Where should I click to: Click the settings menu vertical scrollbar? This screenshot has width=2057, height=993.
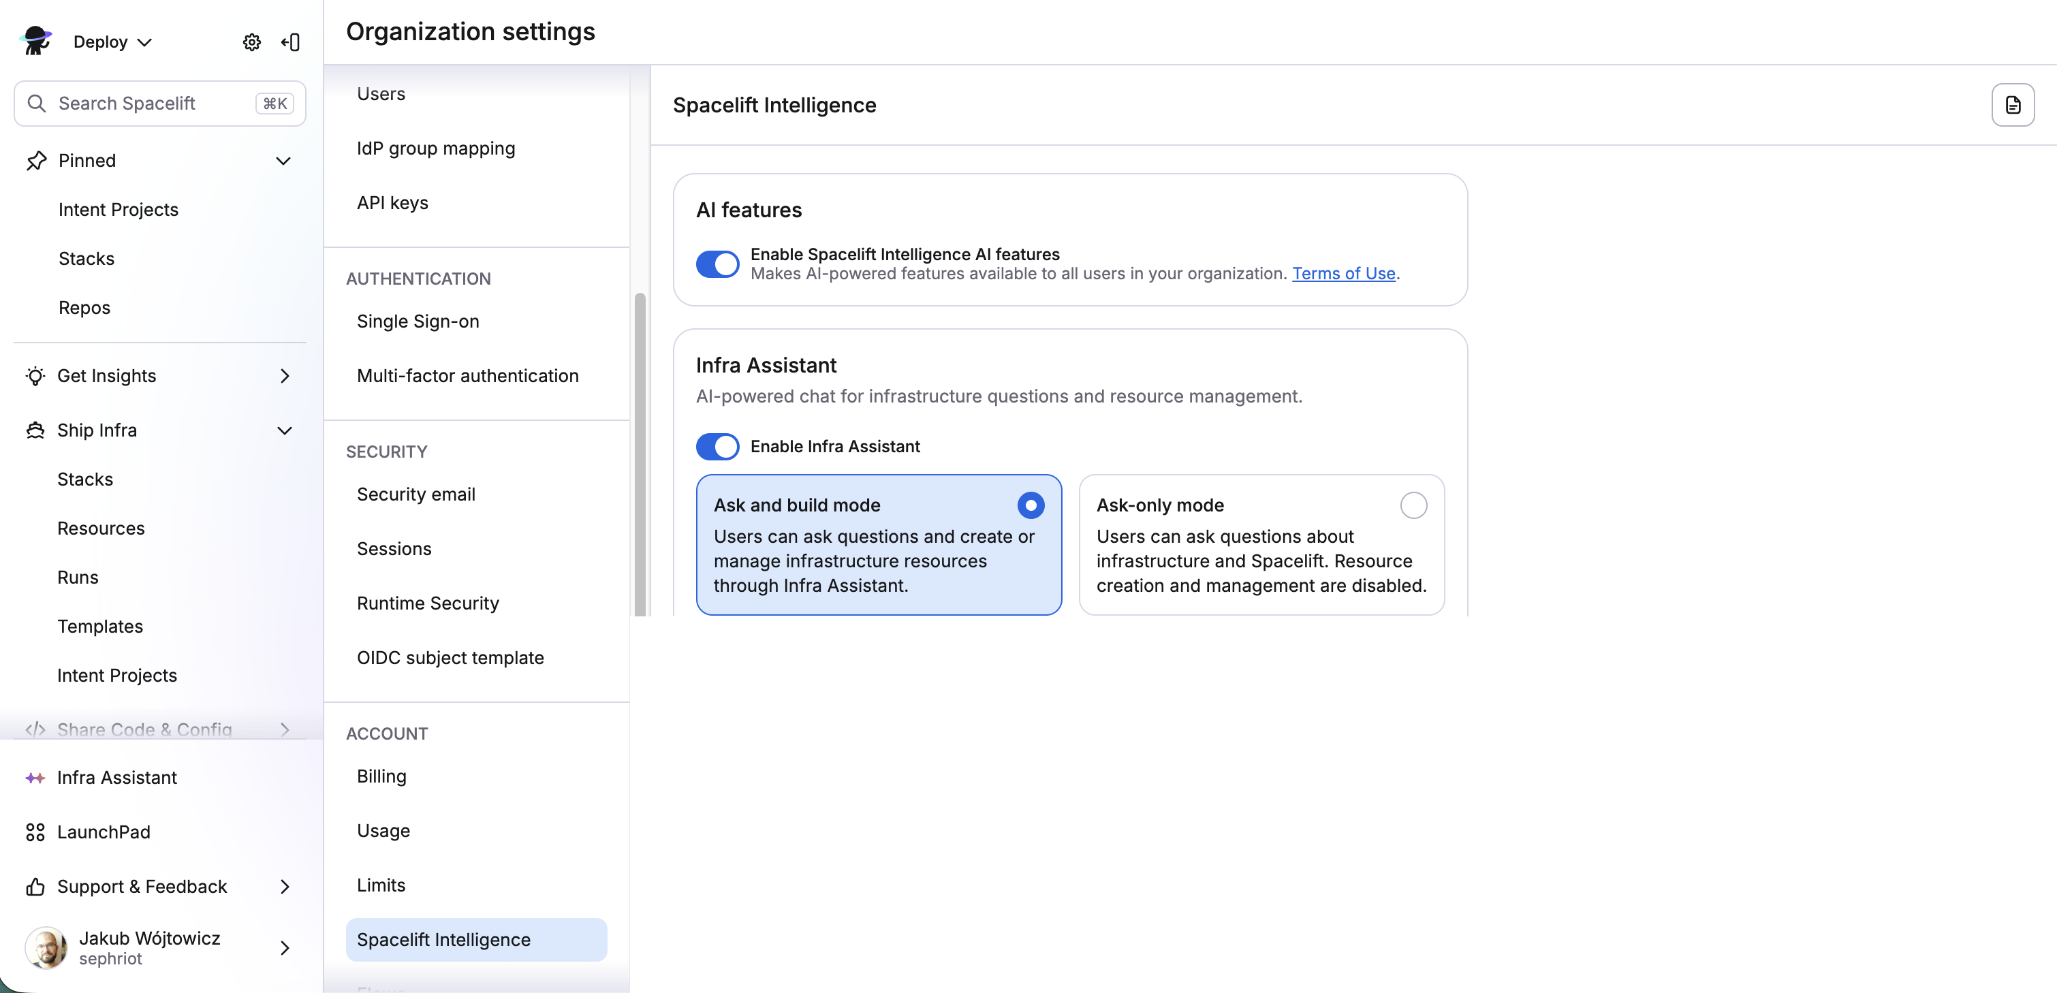click(640, 454)
